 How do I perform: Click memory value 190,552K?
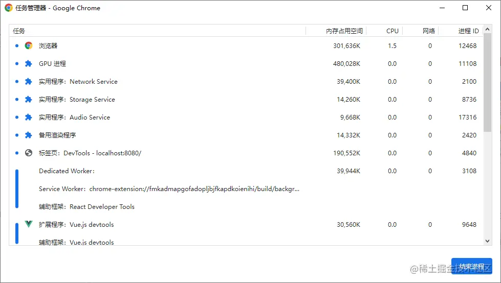(x=346, y=153)
